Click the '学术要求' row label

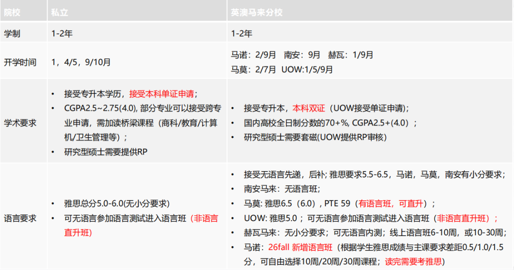tap(20, 123)
